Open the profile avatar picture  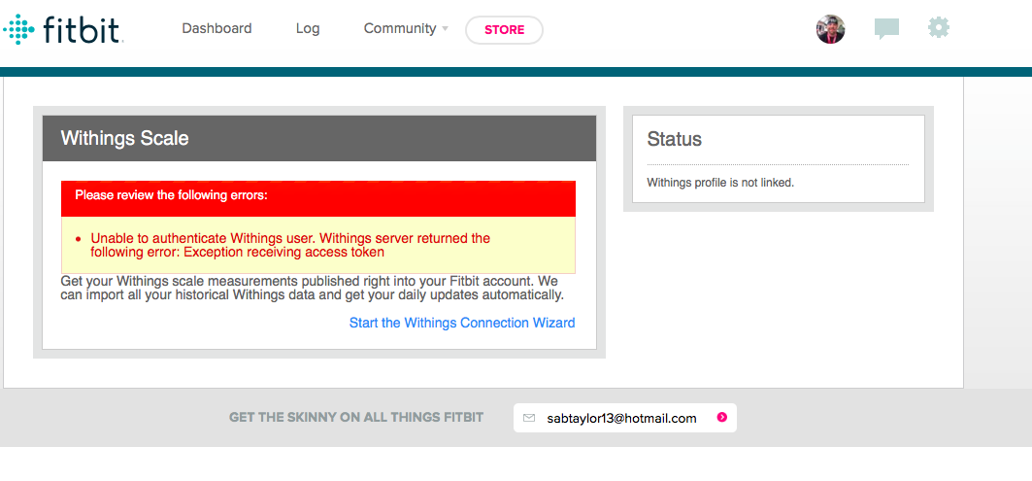tap(830, 29)
